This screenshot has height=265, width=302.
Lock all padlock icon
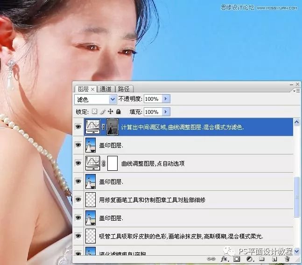pos(119,112)
